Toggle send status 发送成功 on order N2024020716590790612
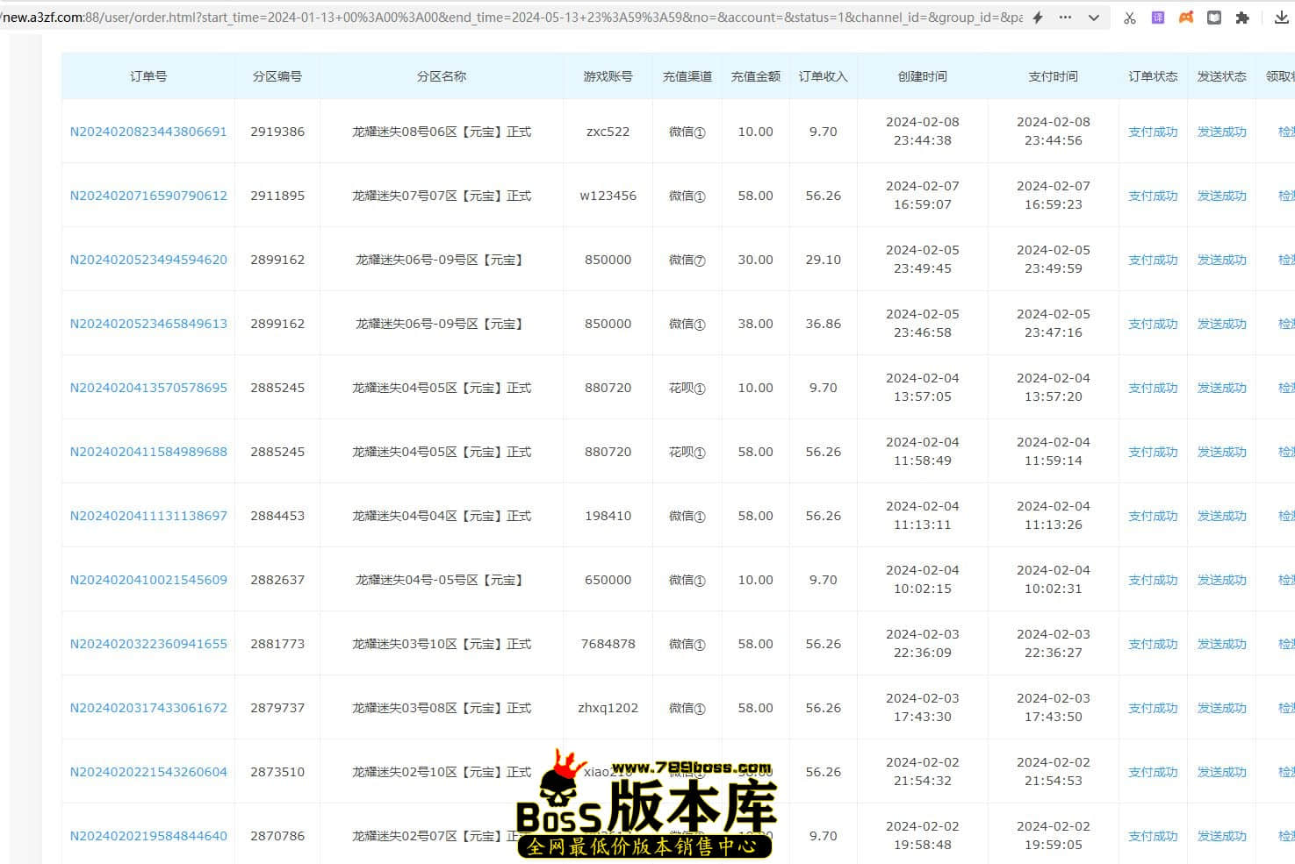 (x=1221, y=196)
